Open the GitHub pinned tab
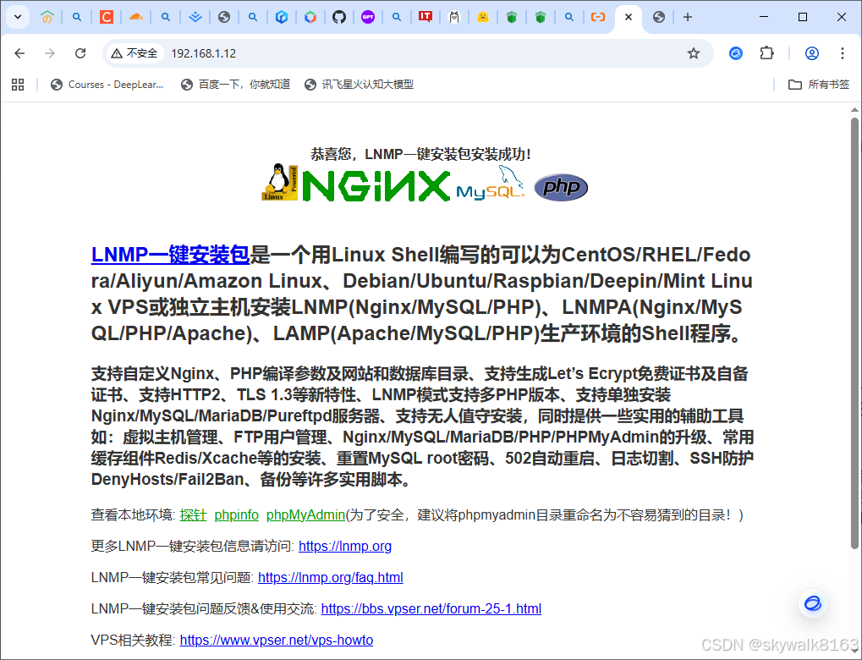Viewport: 862px width, 660px height. (x=339, y=16)
